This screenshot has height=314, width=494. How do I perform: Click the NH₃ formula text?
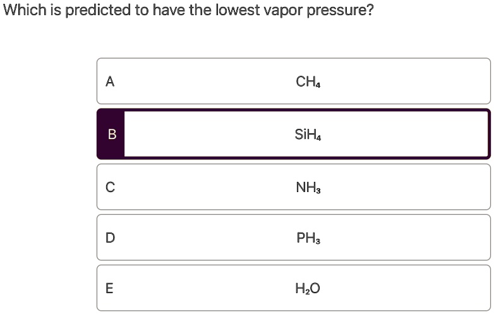point(308,188)
